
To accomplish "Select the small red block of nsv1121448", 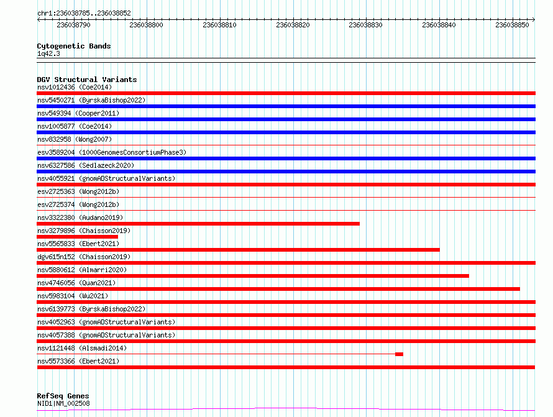I will point(400,354).
